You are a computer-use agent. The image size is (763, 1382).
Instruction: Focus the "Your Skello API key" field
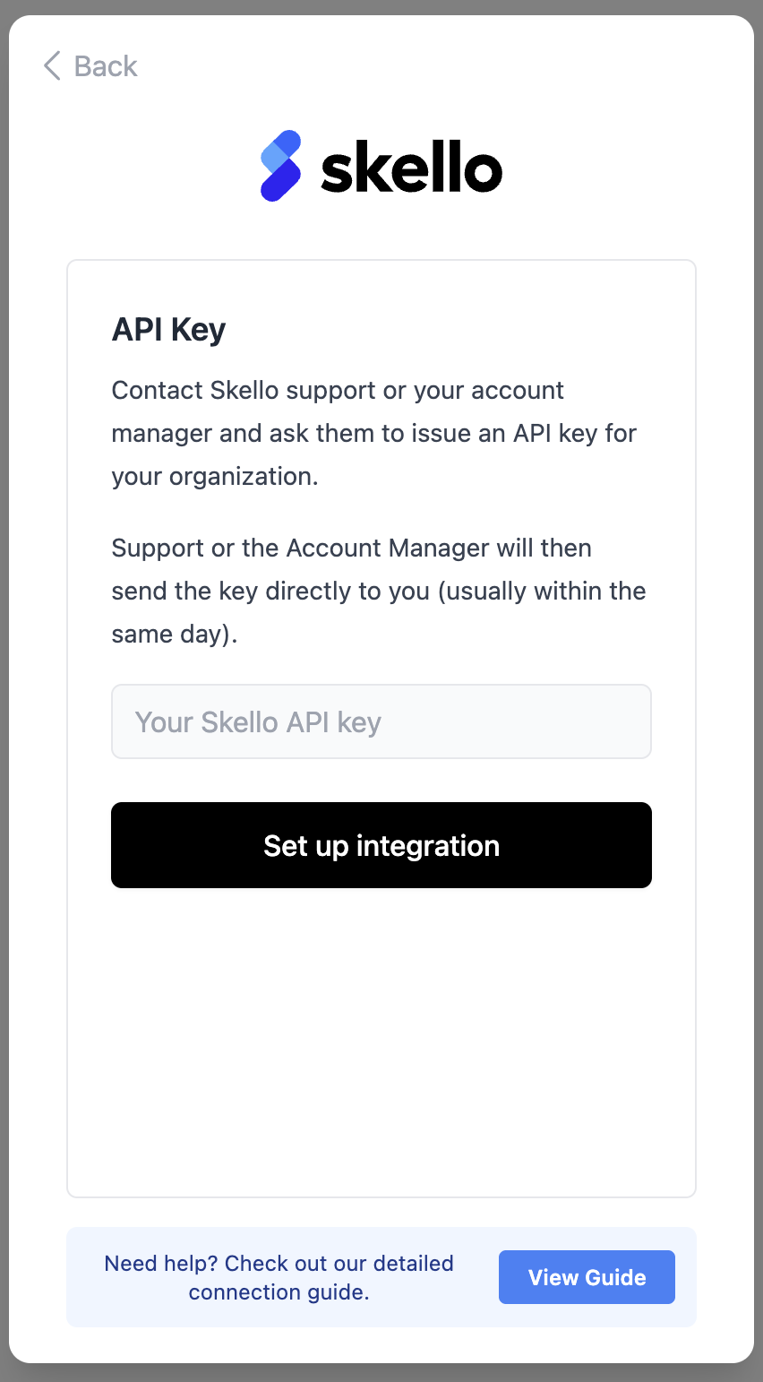tap(381, 721)
